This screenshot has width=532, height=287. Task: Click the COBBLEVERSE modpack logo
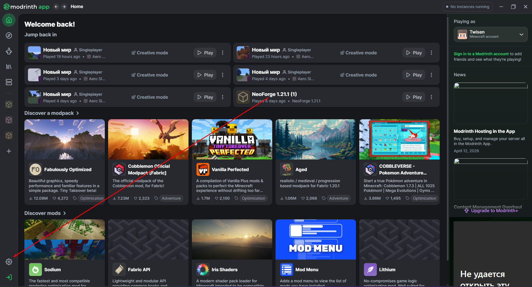pyautogui.click(x=370, y=169)
